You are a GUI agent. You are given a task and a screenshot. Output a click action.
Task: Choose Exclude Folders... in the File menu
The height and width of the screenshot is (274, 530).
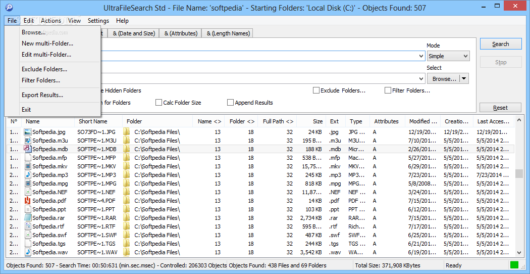44,69
